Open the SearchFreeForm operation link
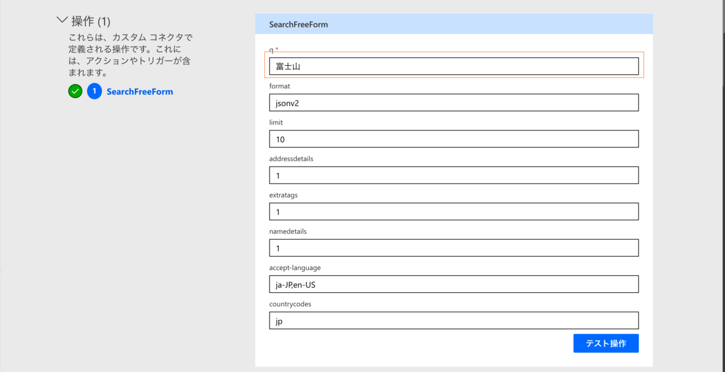Viewport: 725px width, 372px height. point(140,92)
